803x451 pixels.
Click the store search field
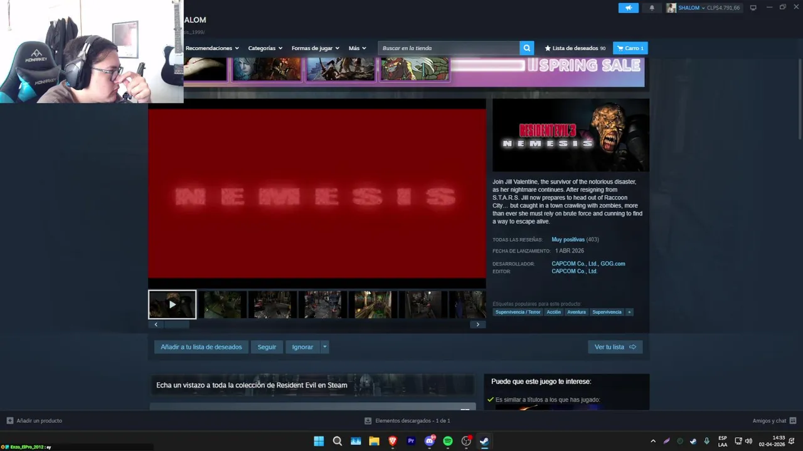(449, 48)
